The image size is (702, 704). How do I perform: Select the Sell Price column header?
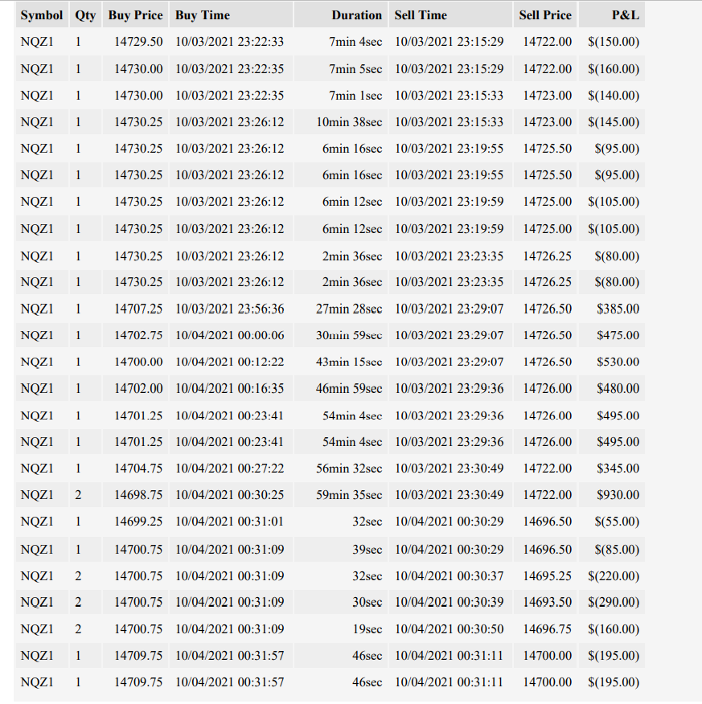(545, 14)
